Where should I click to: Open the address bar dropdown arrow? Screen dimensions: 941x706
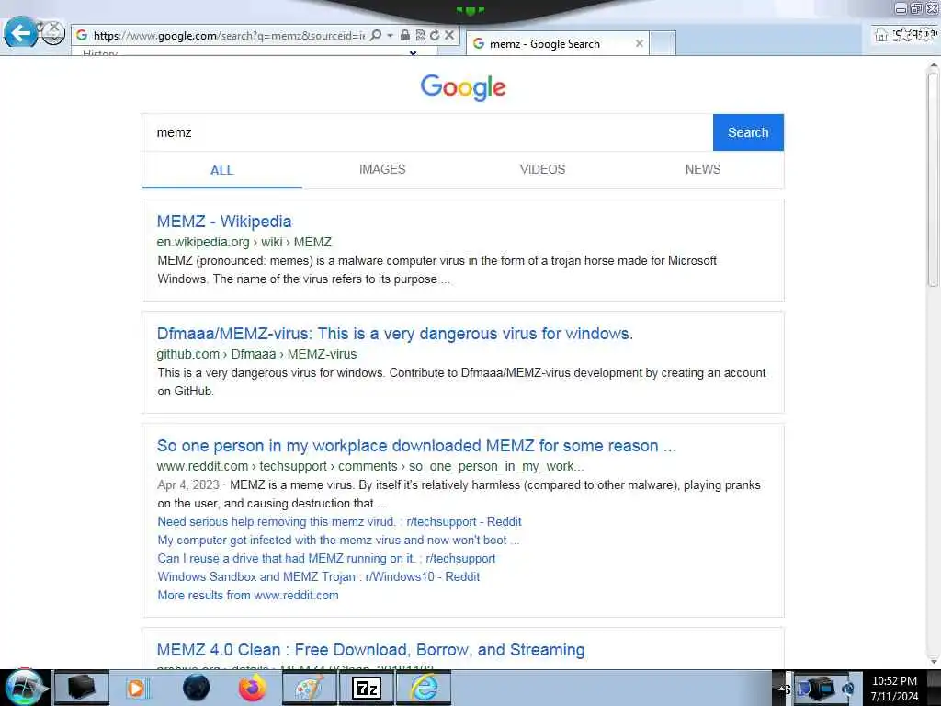390,36
